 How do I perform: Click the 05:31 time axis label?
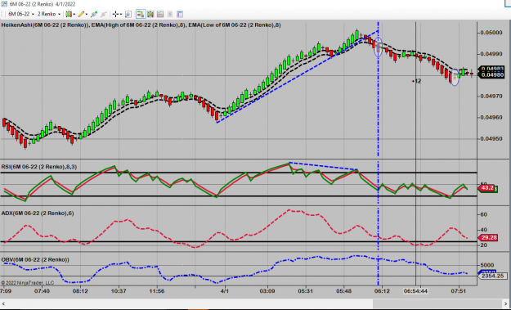pos(305,291)
